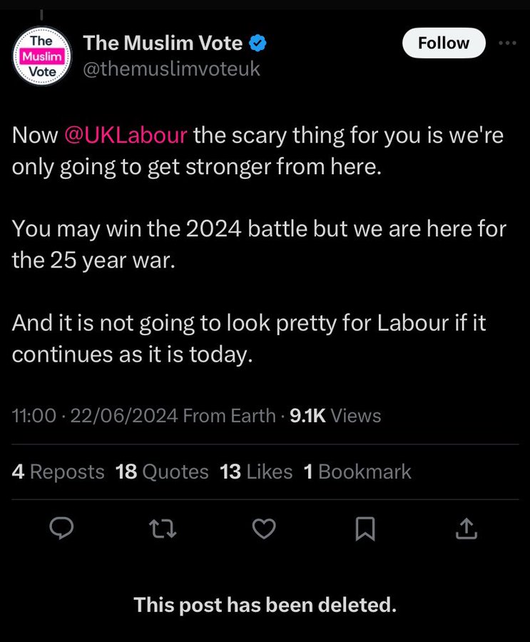Like the post with heart icon
Image resolution: width=530 pixels, height=642 pixels.
click(264, 528)
